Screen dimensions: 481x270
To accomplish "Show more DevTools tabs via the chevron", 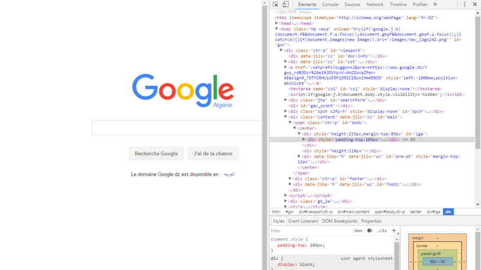I will coord(435,4).
